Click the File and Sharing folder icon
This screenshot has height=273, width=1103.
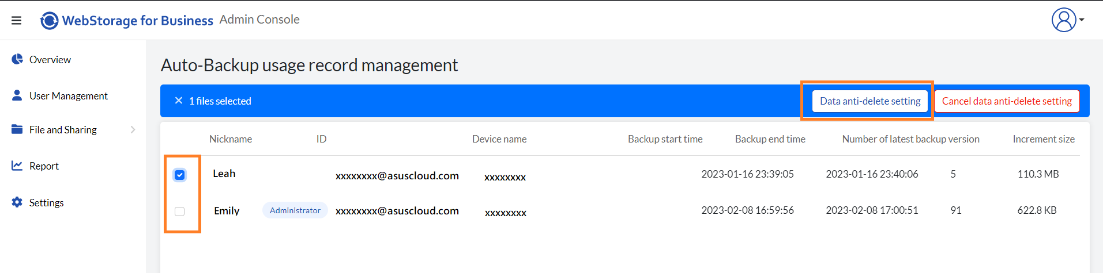point(17,129)
